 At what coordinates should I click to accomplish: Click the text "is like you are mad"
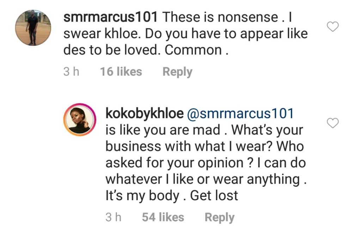[x=163, y=130]
